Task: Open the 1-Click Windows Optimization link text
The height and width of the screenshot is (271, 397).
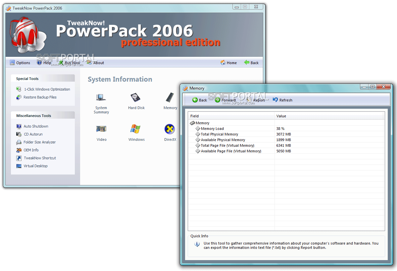Action: tap(47, 89)
